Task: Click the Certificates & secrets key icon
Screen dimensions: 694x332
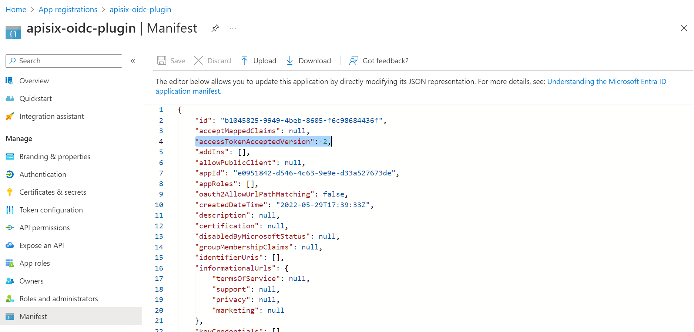Action: pos(10,192)
